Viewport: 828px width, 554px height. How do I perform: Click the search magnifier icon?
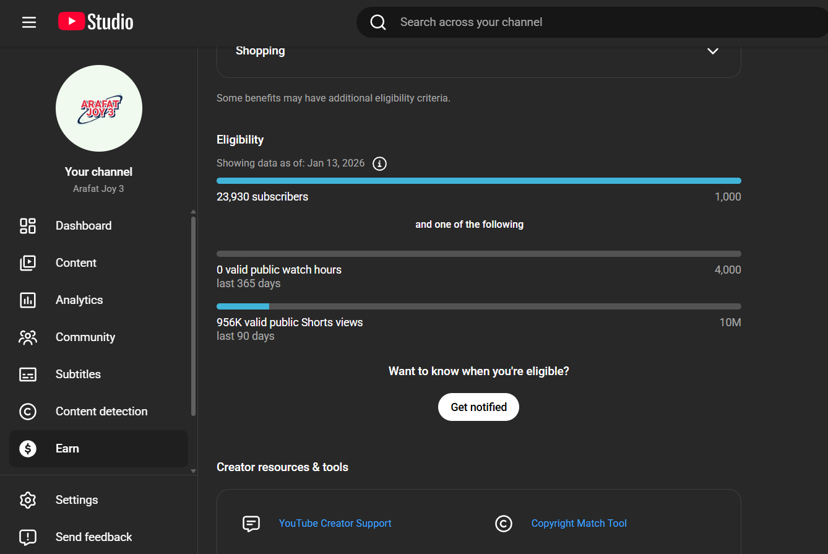click(377, 22)
